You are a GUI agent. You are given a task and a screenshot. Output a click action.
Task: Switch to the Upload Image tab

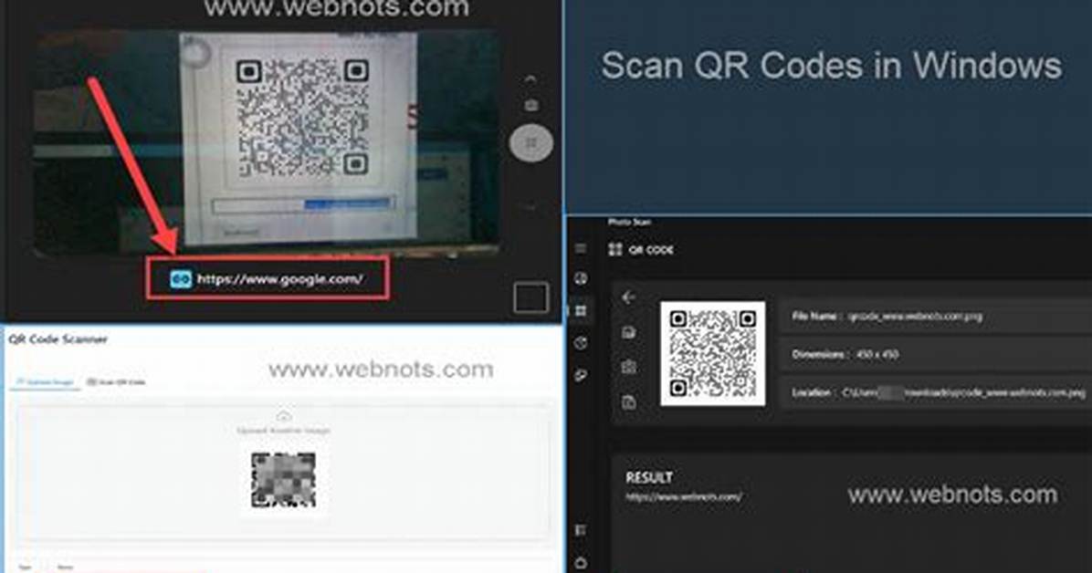(x=46, y=382)
